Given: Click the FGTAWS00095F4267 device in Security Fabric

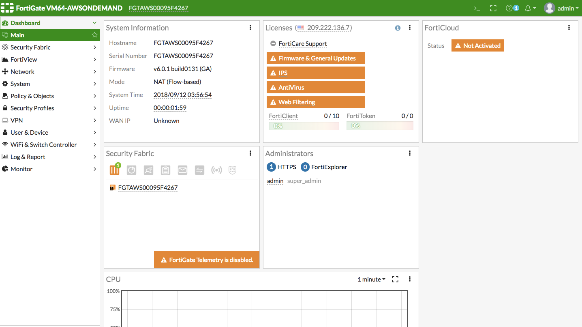Looking at the screenshot, I should tap(148, 188).
